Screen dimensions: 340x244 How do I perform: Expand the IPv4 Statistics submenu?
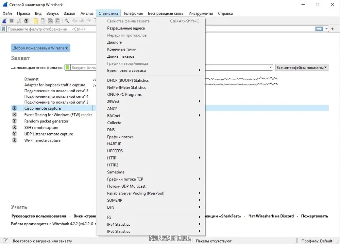tap(151, 224)
